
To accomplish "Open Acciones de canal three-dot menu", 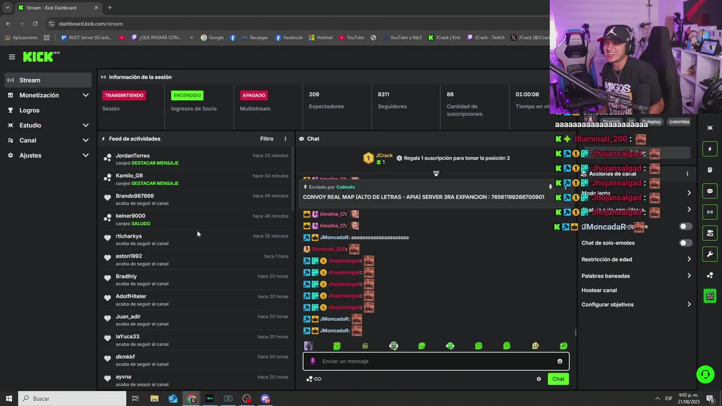I will coord(687,174).
